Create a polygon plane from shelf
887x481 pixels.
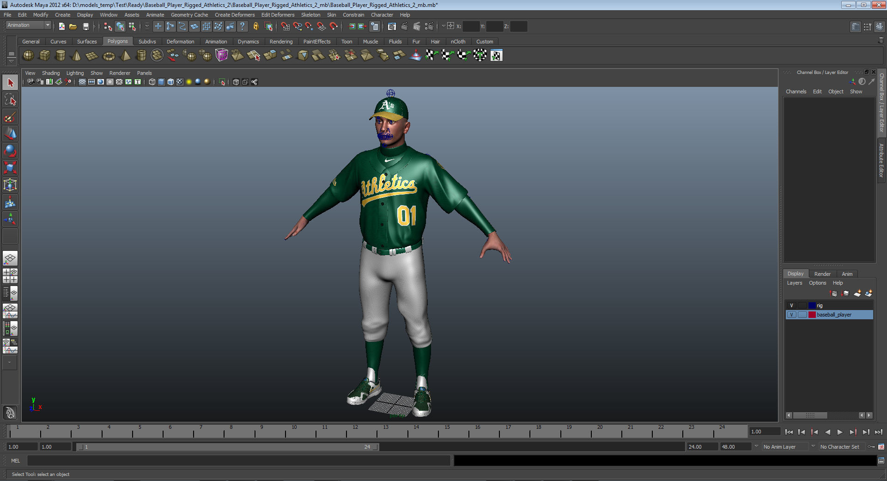tap(92, 55)
